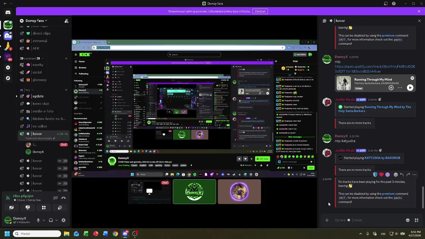Screen dimensions: 425x239
Task: Add Running Through My Mind with plus icon
Action: (x=391, y=88)
